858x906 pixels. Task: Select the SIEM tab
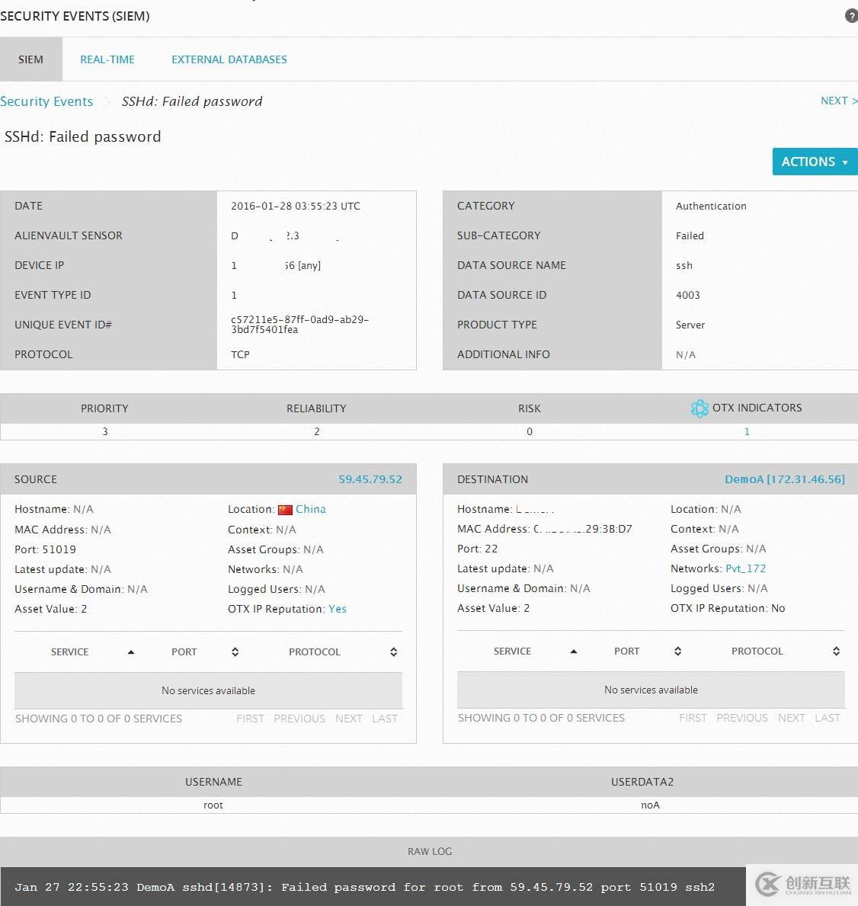click(30, 59)
